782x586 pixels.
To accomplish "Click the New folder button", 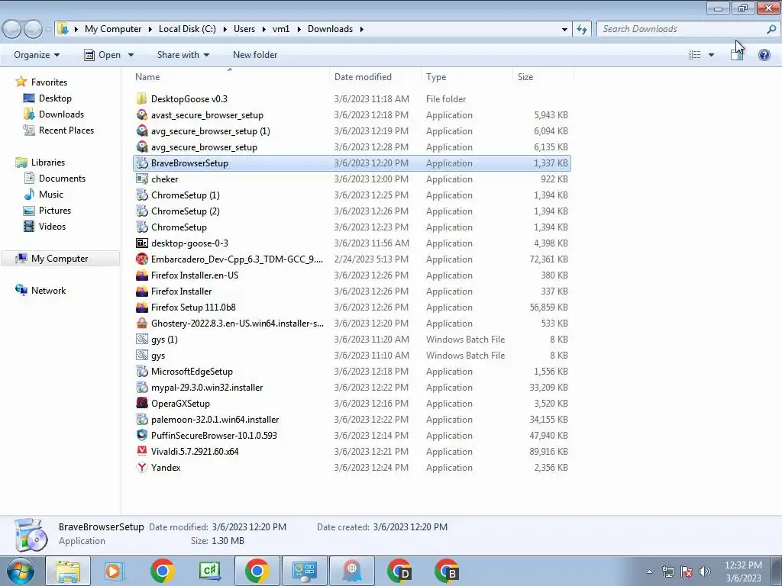I will click(255, 55).
